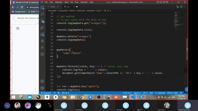Viewport: 198px width, 111px height.
Task: Open Telegram from the taskbar
Action: click(90, 97)
